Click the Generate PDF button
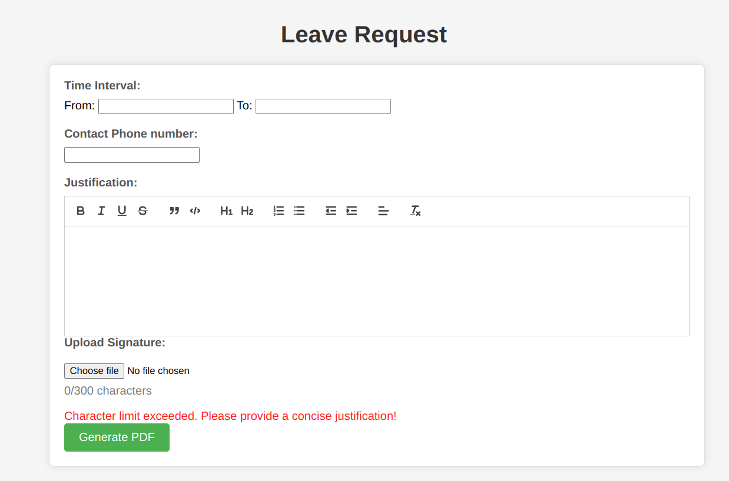The image size is (729, 481). [x=117, y=437]
